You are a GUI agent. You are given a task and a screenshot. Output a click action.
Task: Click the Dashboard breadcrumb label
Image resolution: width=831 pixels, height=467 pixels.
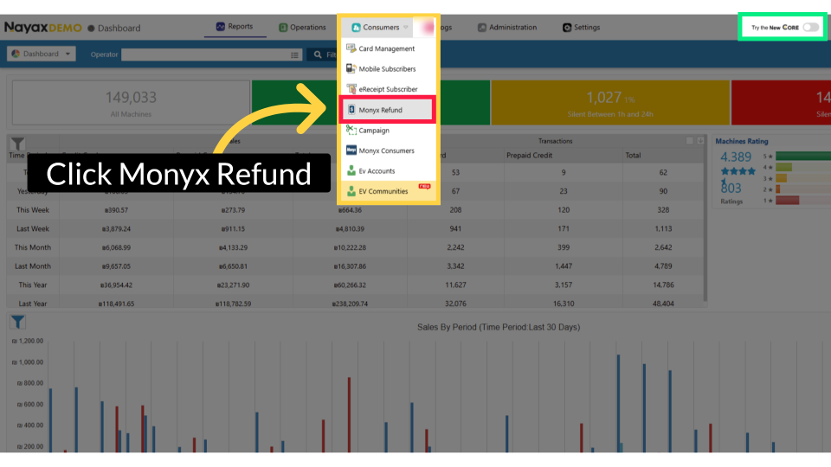(x=119, y=28)
